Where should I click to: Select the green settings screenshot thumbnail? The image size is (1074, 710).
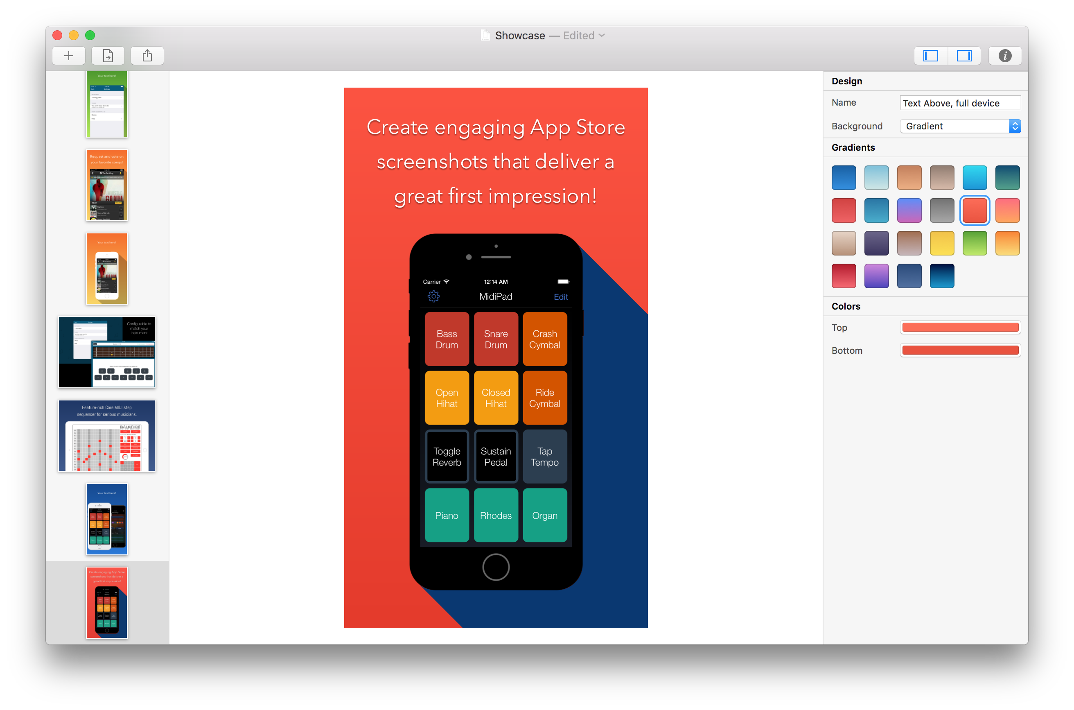pos(106,104)
